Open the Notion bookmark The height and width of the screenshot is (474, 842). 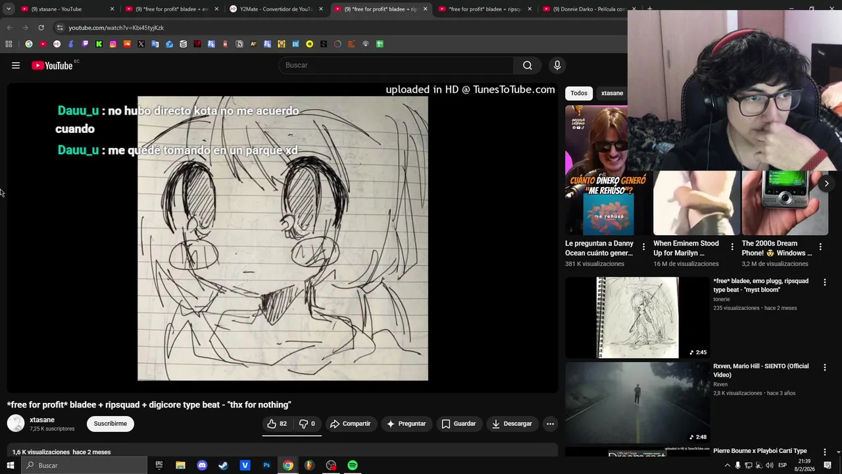(239, 44)
